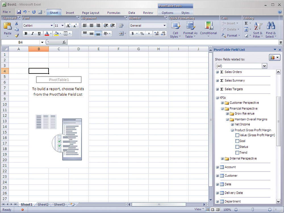Open the Cell Styles gallery

click(x=175, y=30)
